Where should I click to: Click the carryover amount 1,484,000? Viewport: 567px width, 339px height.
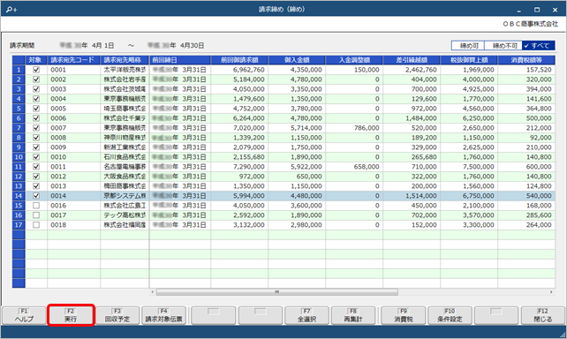pyautogui.click(x=421, y=118)
